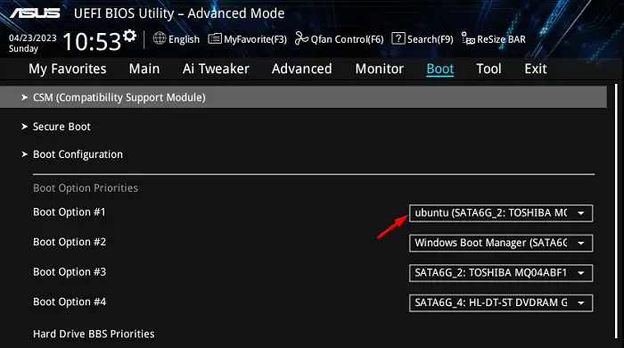Image resolution: width=624 pixels, height=348 pixels.
Task: Click the arrow of SATA6G_4 DVDRAM dropdown
Action: coord(581,303)
